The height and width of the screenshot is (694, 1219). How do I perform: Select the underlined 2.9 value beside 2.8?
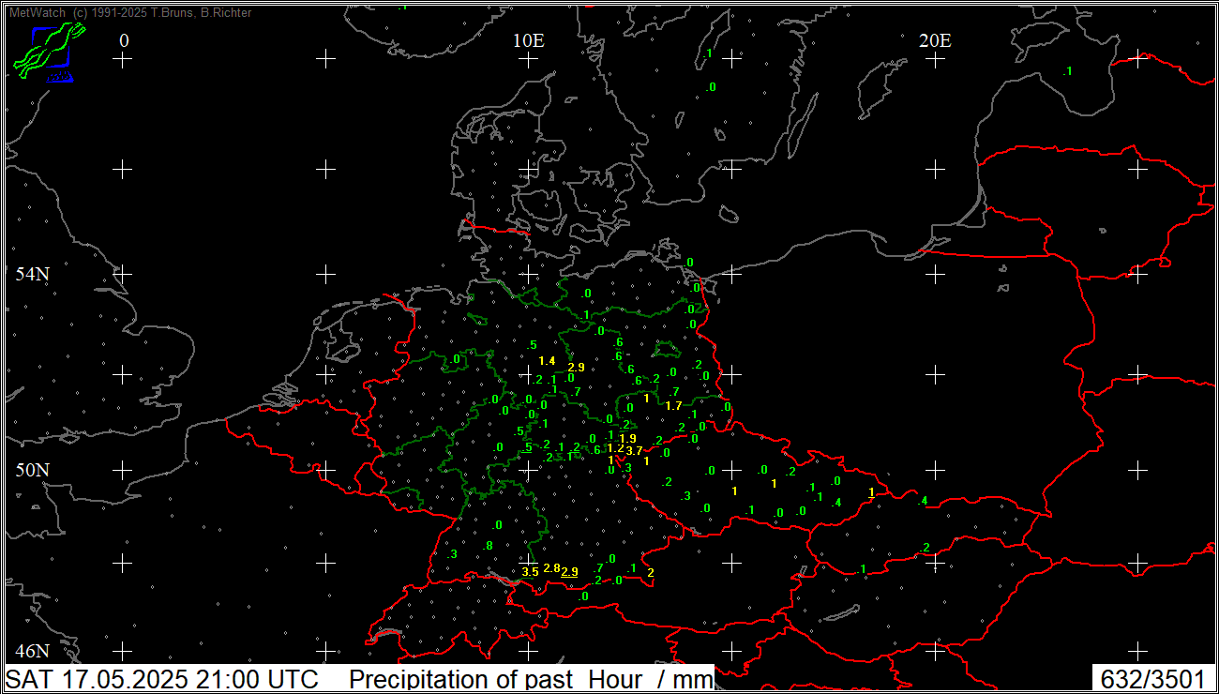point(569,571)
